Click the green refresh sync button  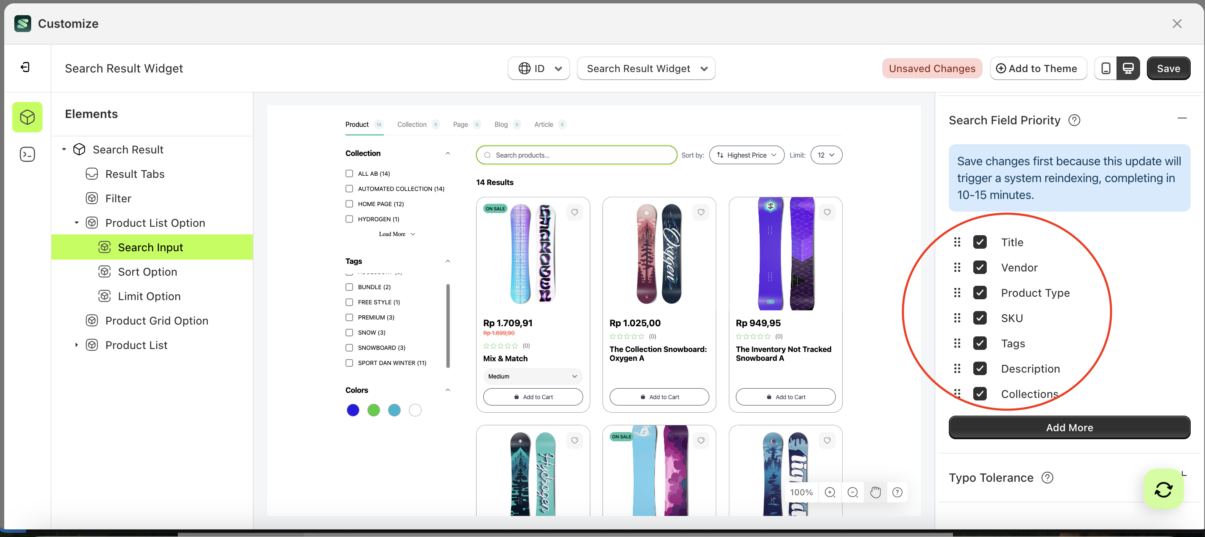pos(1163,489)
